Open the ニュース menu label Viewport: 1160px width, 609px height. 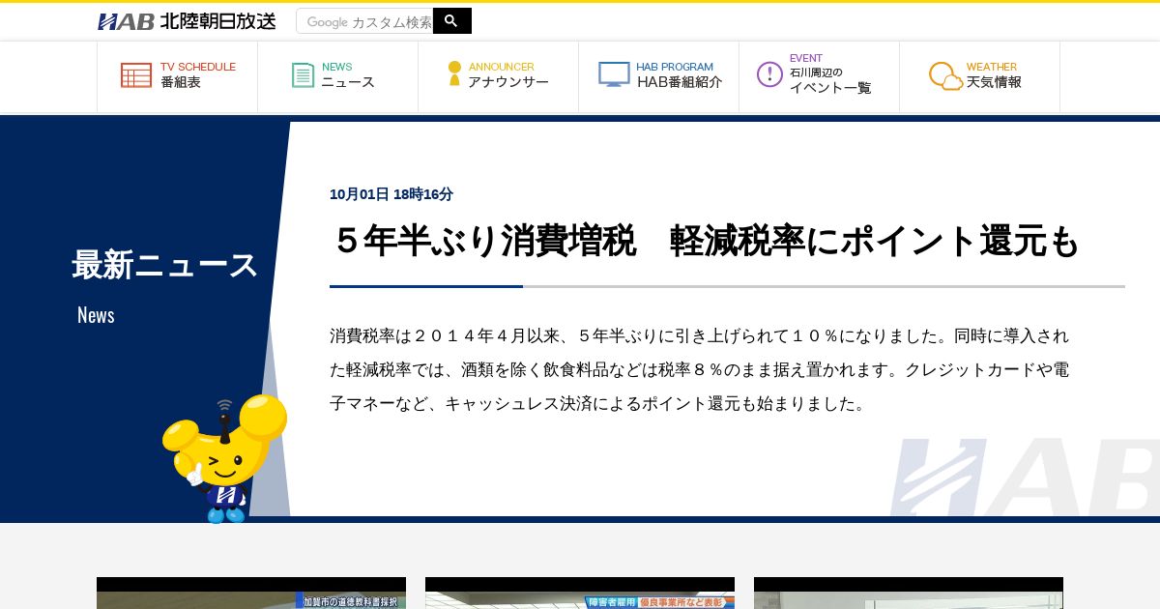click(348, 83)
